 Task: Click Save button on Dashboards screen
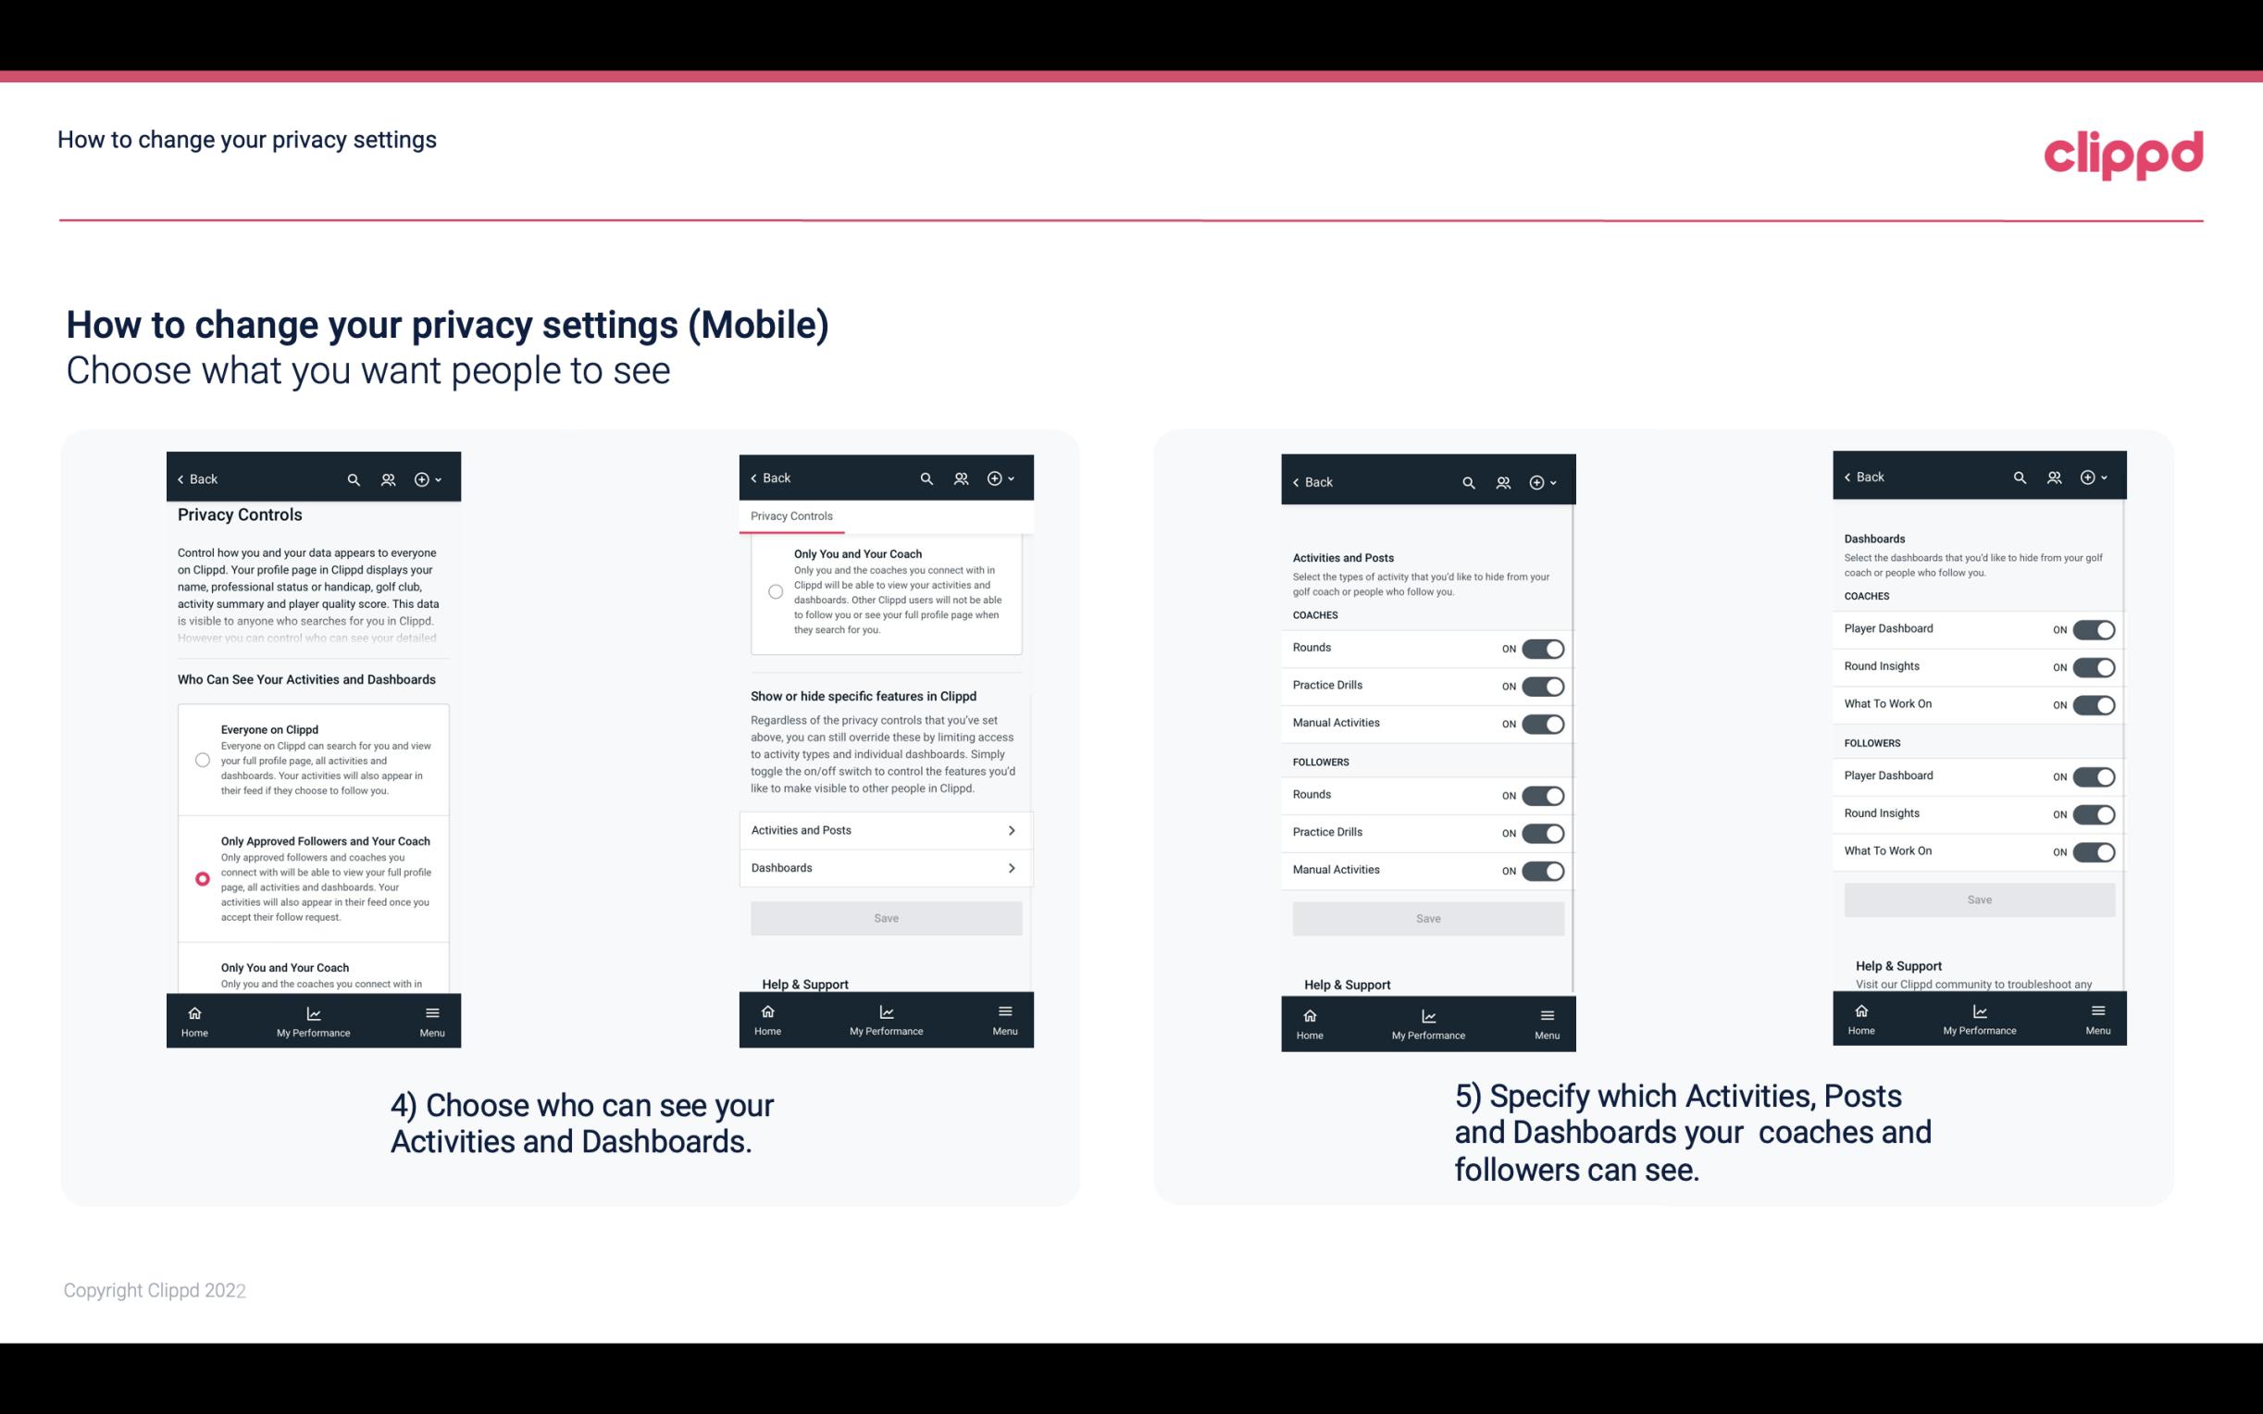tap(1980, 899)
